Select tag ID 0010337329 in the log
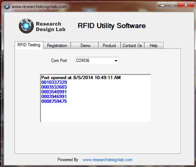 [54, 82]
